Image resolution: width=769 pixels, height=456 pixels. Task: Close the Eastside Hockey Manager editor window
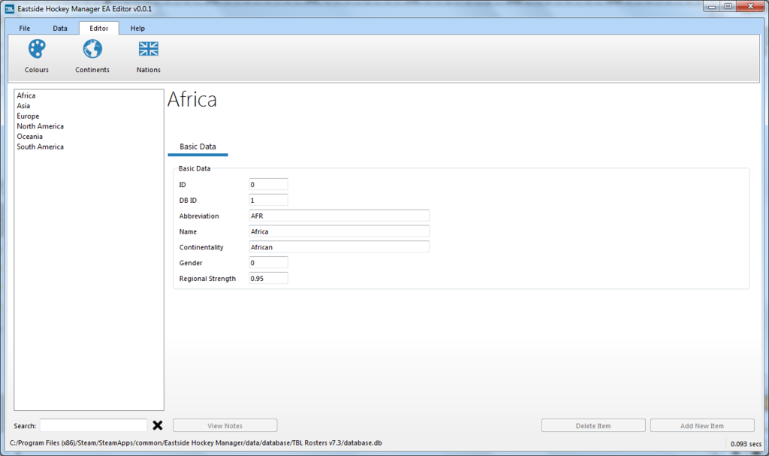[x=751, y=6]
